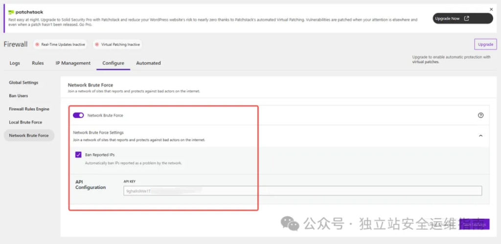Click into the API Key input field
The width and height of the screenshot is (501, 244).
tap(302, 191)
